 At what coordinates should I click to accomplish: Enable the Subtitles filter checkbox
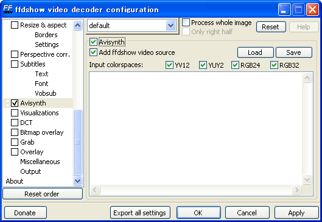(15, 64)
